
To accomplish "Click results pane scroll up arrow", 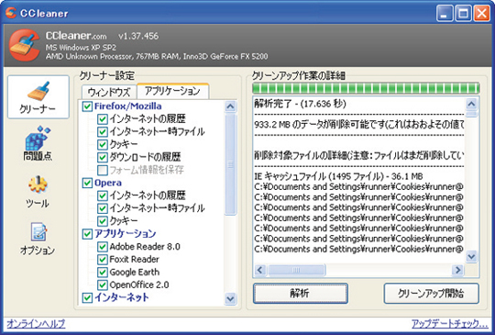I will coord(472,104).
